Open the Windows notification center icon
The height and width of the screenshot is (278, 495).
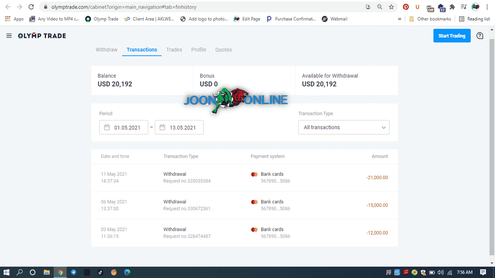[483, 272]
